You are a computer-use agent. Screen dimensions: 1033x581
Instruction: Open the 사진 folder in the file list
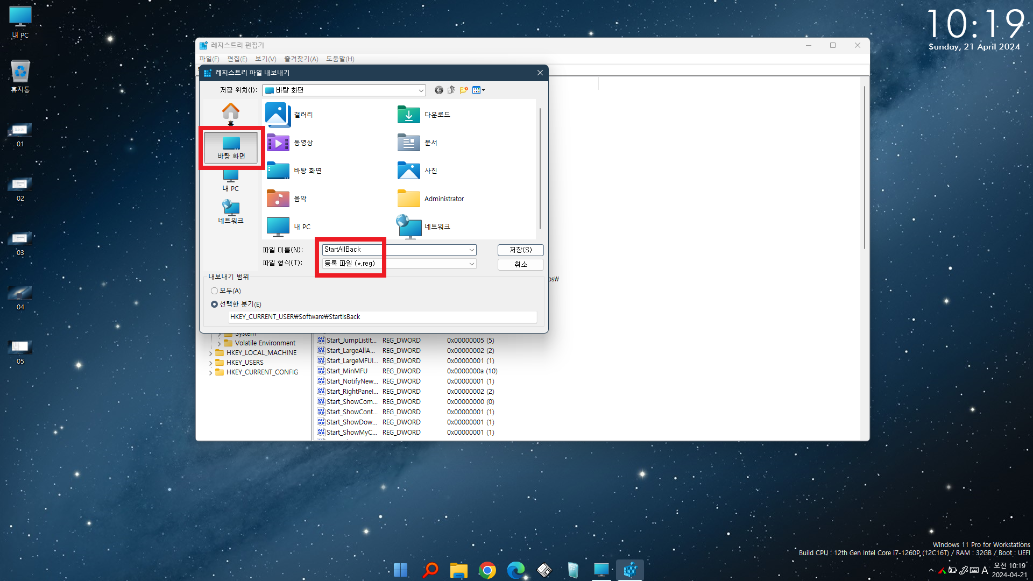(x=418, y=171)
